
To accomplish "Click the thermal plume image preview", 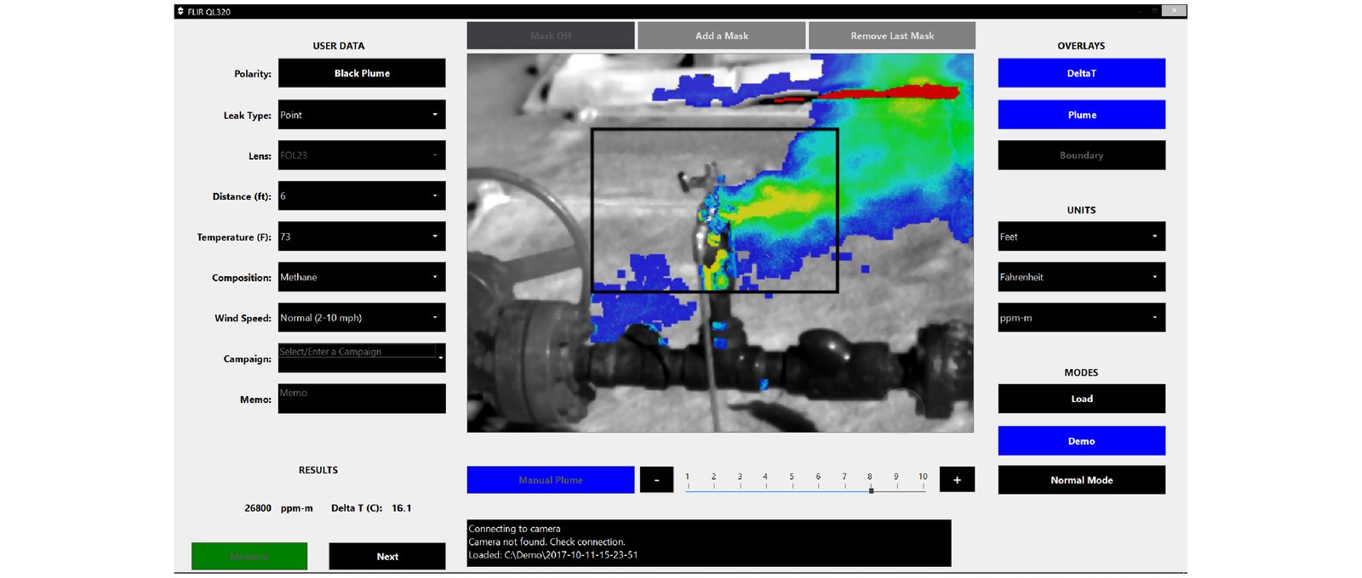I will [720, 243].
